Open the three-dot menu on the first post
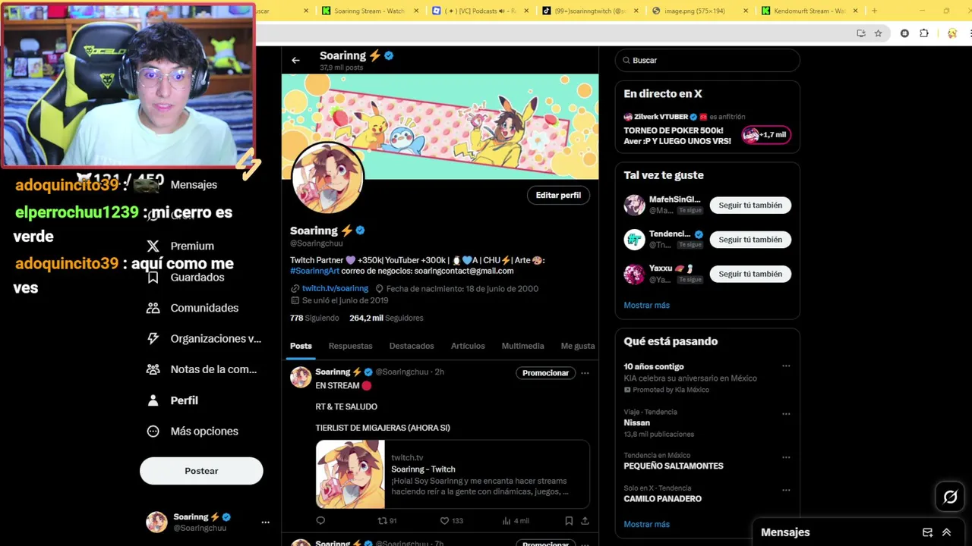This screenshot has width=972, height=546. click(x=585, y=373)
